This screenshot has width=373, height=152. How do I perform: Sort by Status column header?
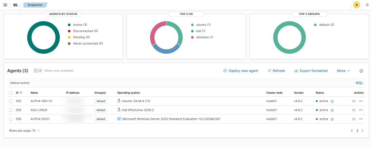pyautogui.click(x=320, y=93)
